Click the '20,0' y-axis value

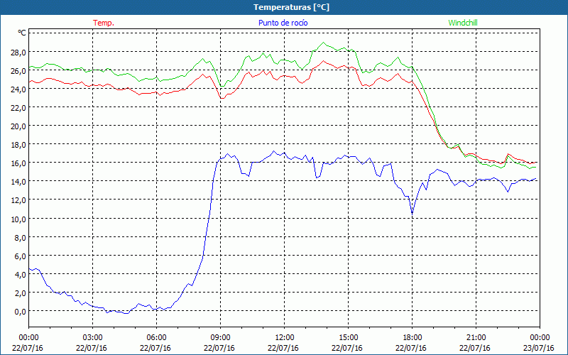coord(18,126)
